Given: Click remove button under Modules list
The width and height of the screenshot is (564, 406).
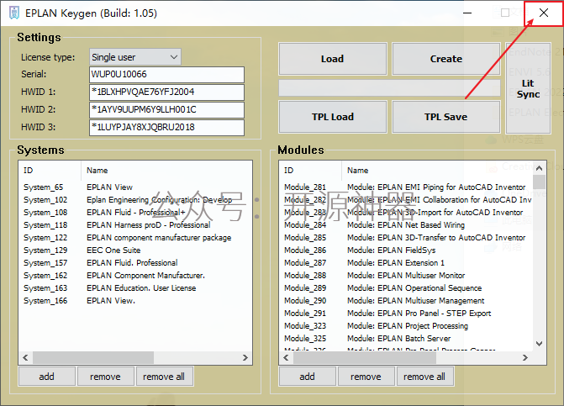Looking at the screenshot, I should pyautogui.click(x=366, y=377).
